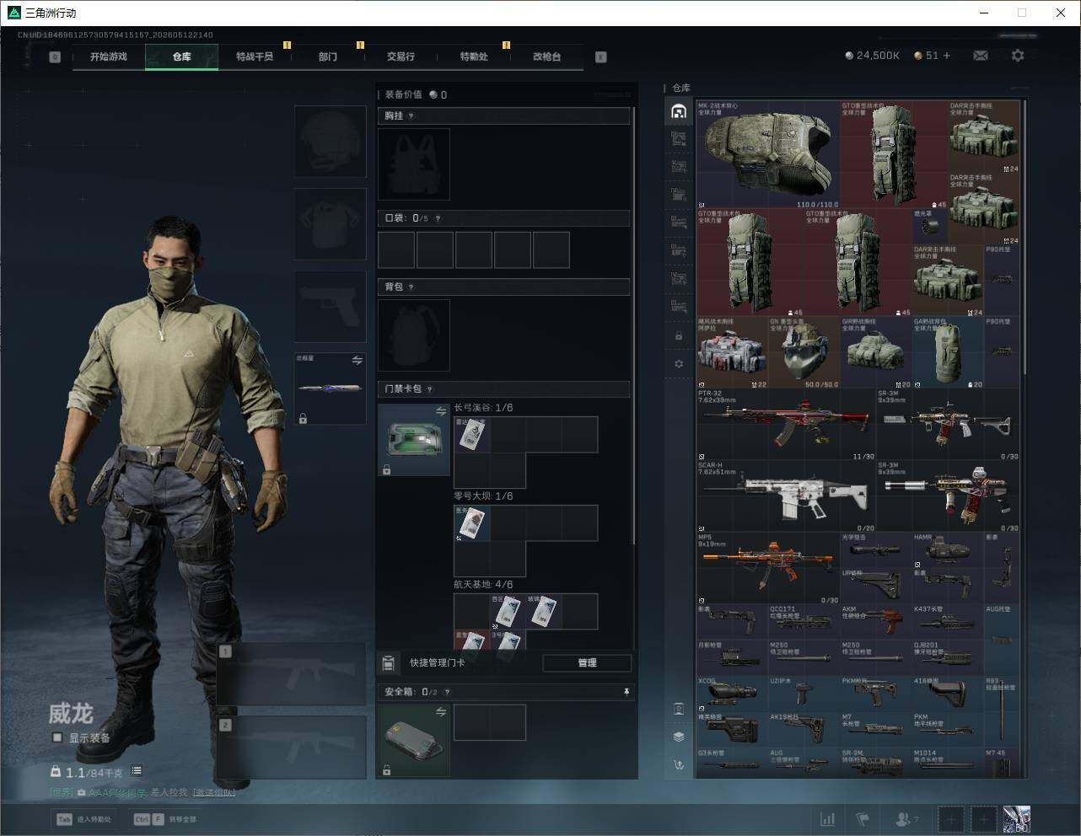This screenshot has width=1081, height=836.
Task: Open the locked storage expansion slot icon
Action: pyautogui.click(x=679, y=335)
